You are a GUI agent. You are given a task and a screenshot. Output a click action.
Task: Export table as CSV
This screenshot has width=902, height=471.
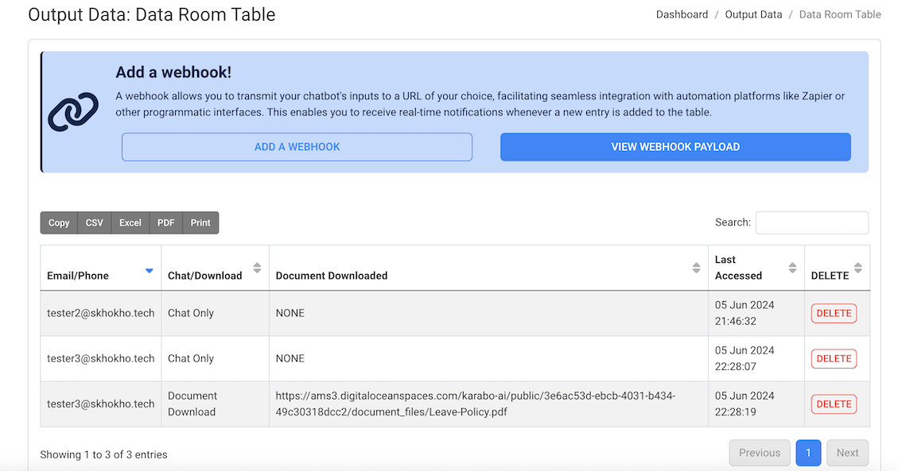pos(94,223)
